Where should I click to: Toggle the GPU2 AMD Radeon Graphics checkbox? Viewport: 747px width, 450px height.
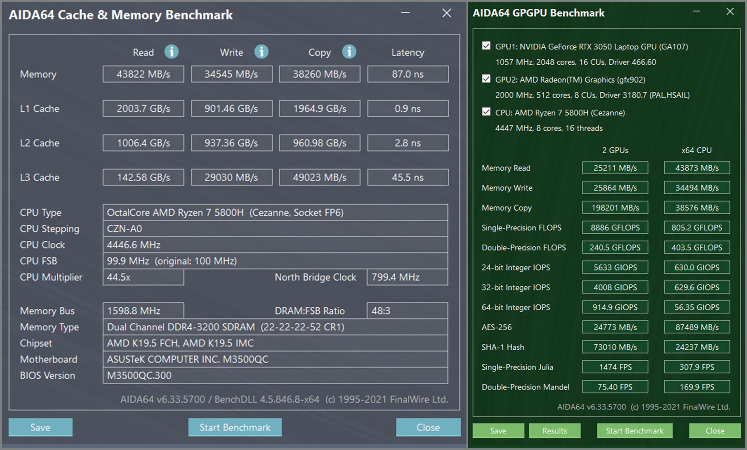coord(486,79)
